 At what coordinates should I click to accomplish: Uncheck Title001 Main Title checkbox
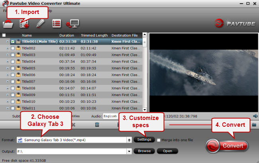point(13,41)
